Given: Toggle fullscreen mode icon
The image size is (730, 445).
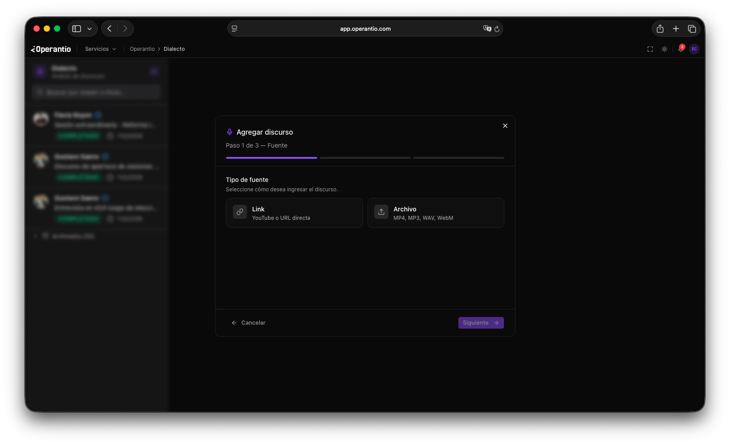Looking at the screenshot, I should tap(650, 49).
